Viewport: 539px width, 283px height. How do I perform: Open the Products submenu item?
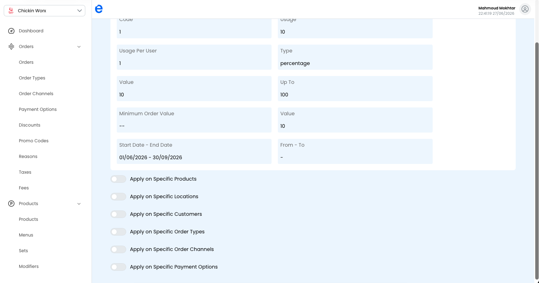tap(28, 219)
